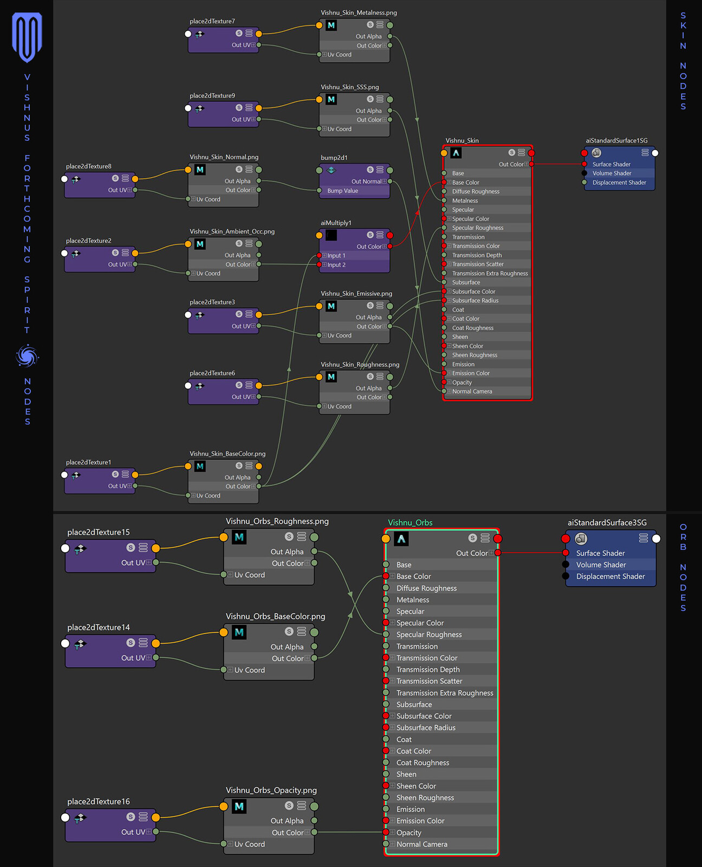Viewport: 702px width, 867px height.
Task: Click the placement icon on place2dTexture3 node
Action: tap(199, 315)
